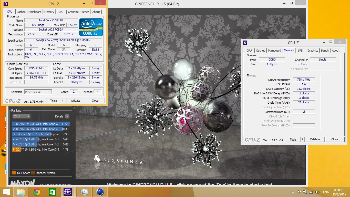This screenshot has width=350, height=197.
Task: Click the Intel Core i3 logo badge
Action: pos(91,27)
